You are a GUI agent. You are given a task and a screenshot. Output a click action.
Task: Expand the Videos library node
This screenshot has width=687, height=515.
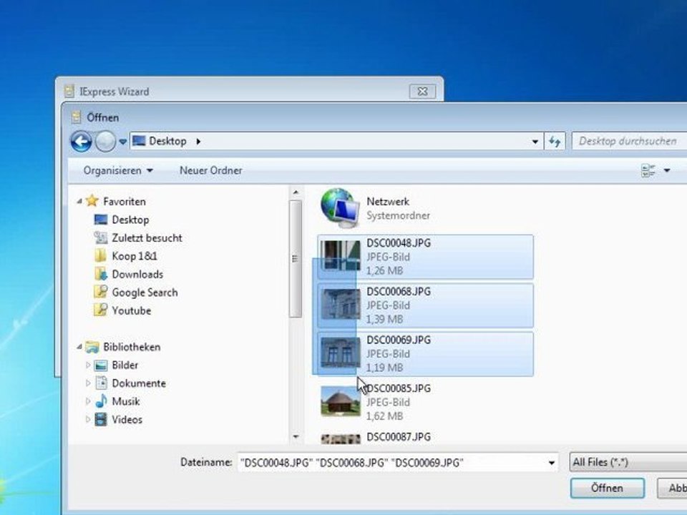click(x=87, y=420)
